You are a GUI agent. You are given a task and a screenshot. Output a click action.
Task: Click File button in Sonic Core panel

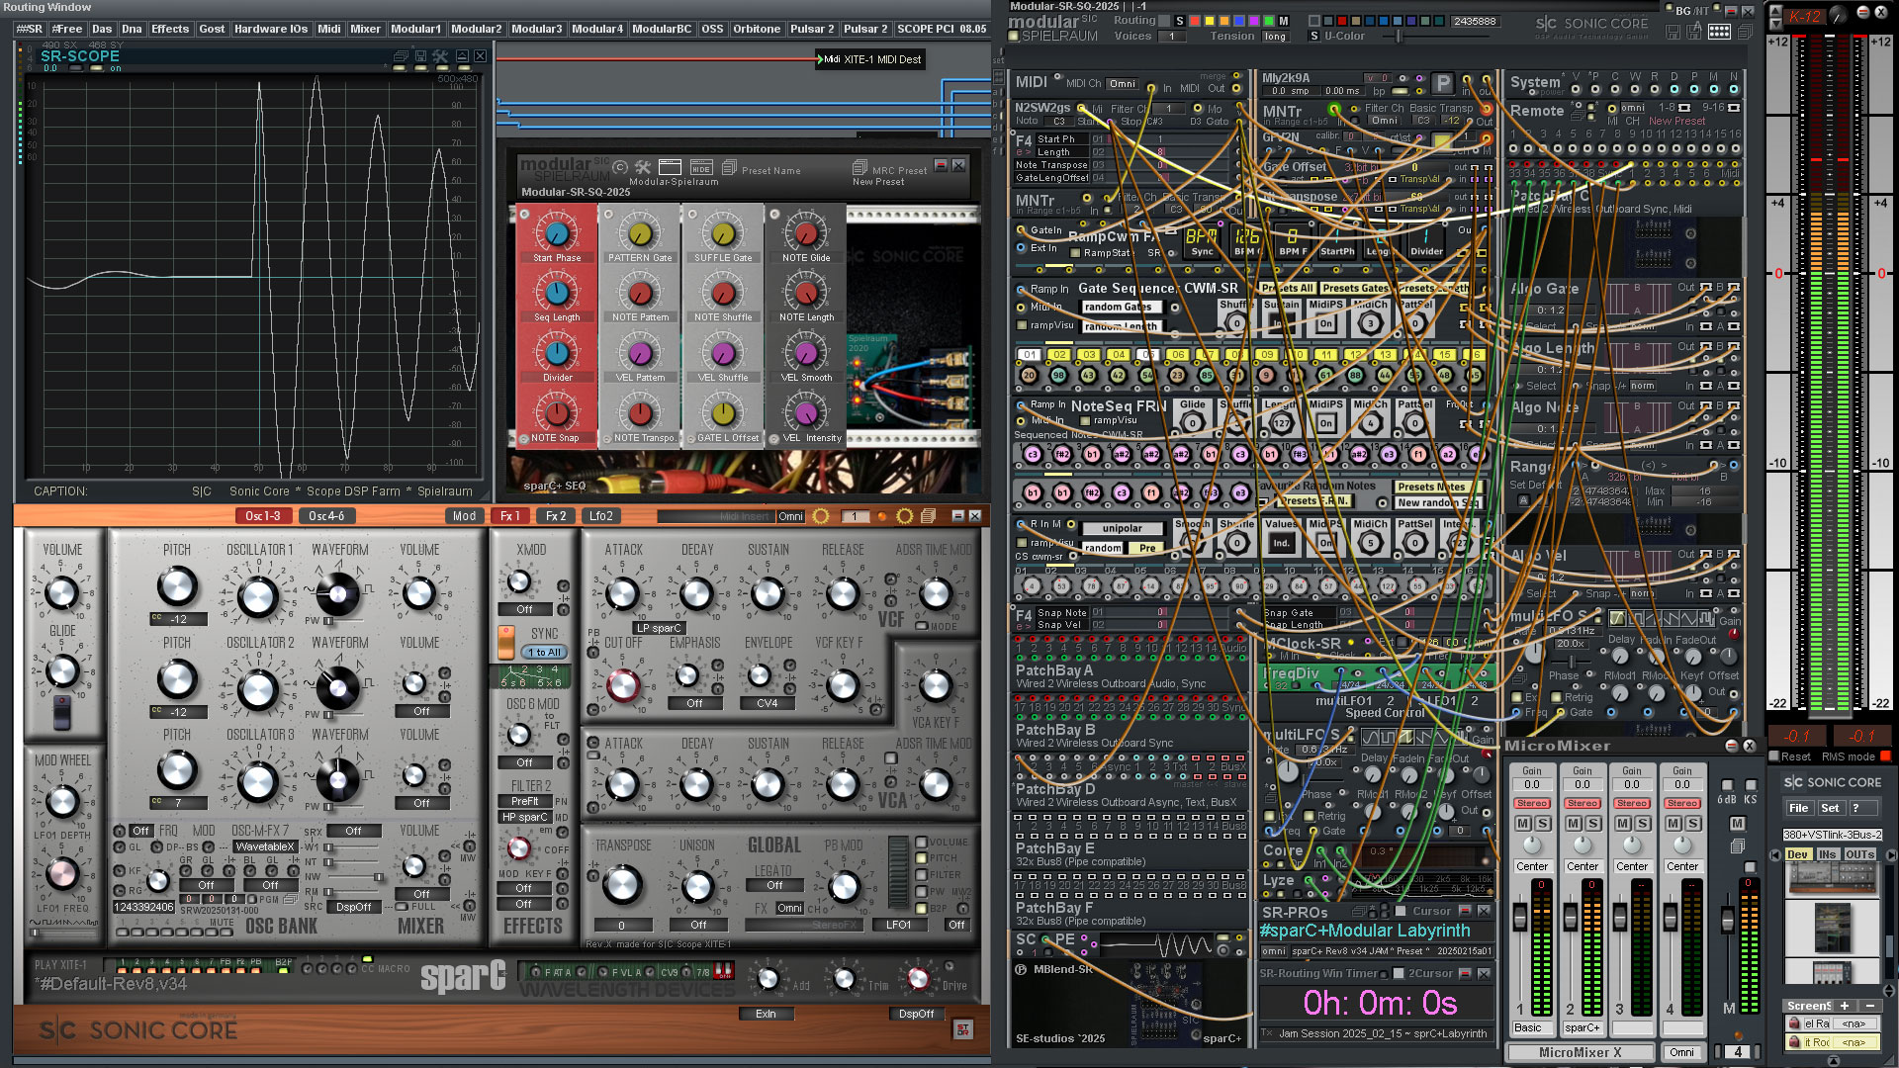1799,808
